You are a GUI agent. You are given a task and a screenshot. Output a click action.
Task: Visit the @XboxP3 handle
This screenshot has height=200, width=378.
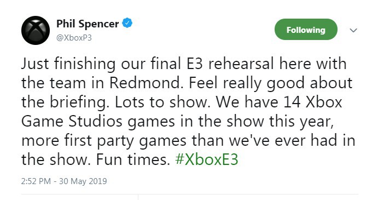tap(74, 38)
